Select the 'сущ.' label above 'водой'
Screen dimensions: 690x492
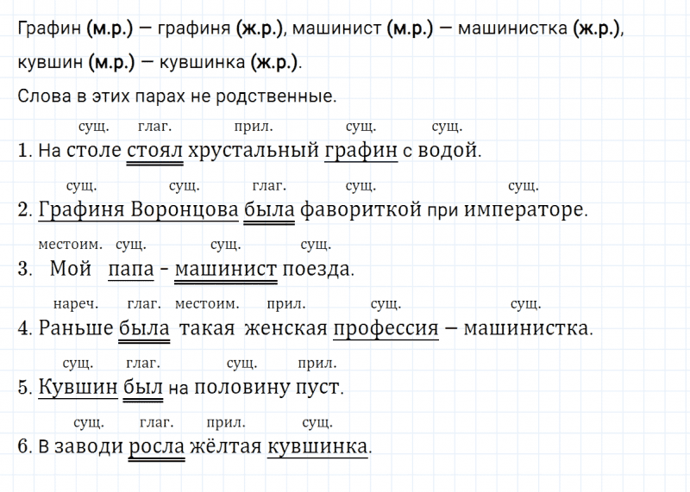(x=447, y=127)
